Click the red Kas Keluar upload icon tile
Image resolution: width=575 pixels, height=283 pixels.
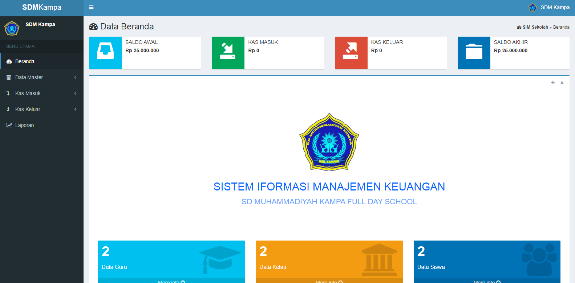click(x=351, y=53)
